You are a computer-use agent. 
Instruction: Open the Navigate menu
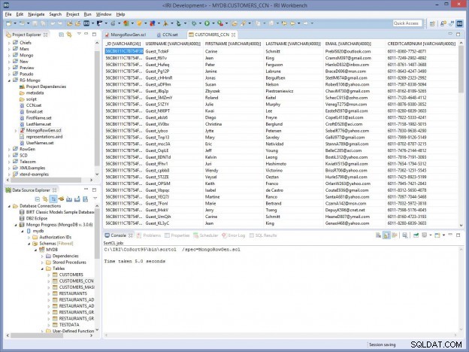[x=36, y=14]
